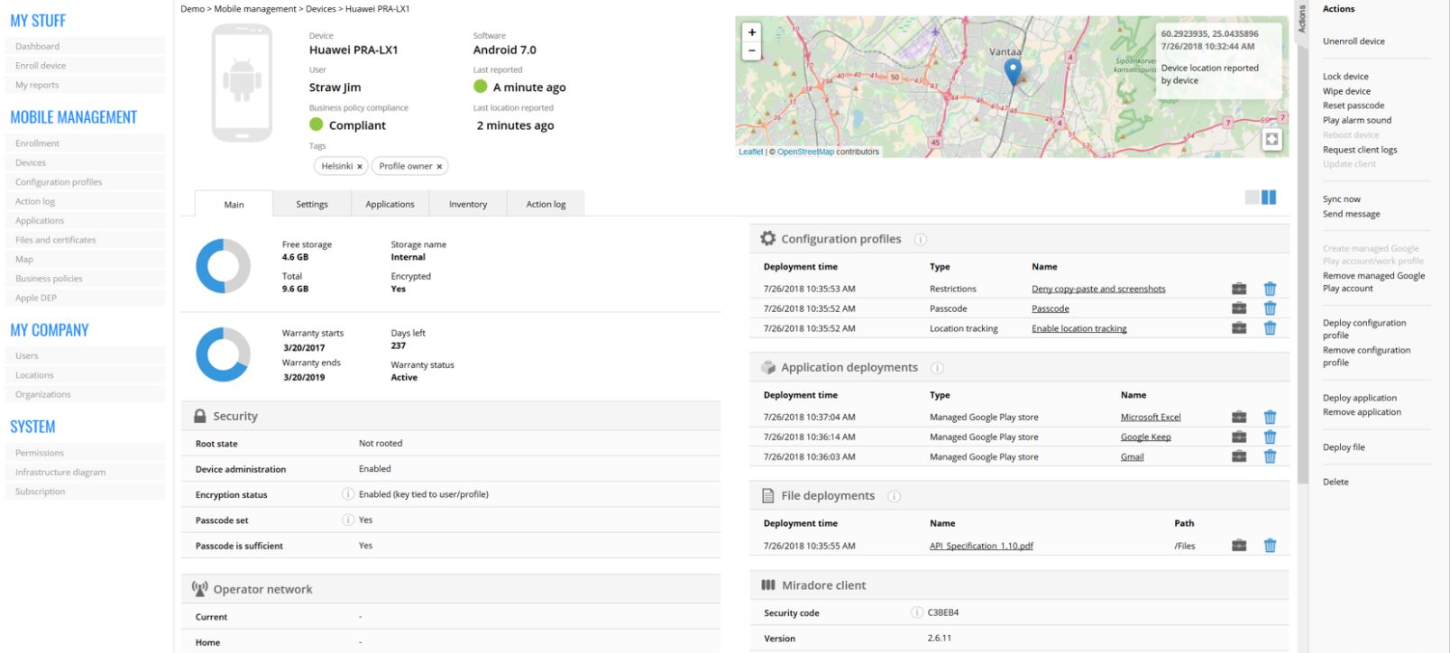This screenshot has height=653, width=1450.
Task: Click OpenStreetMap link on map attribution
Action: click(805, 152)
